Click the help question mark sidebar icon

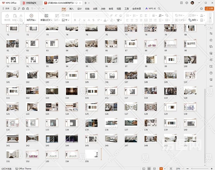pos(211,73)
